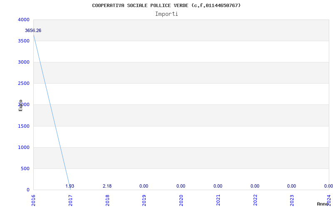Click the 2024 x-axis label
Image resolution: width=333 pixels, height=208 pixels.
click(x=329, y=201)
